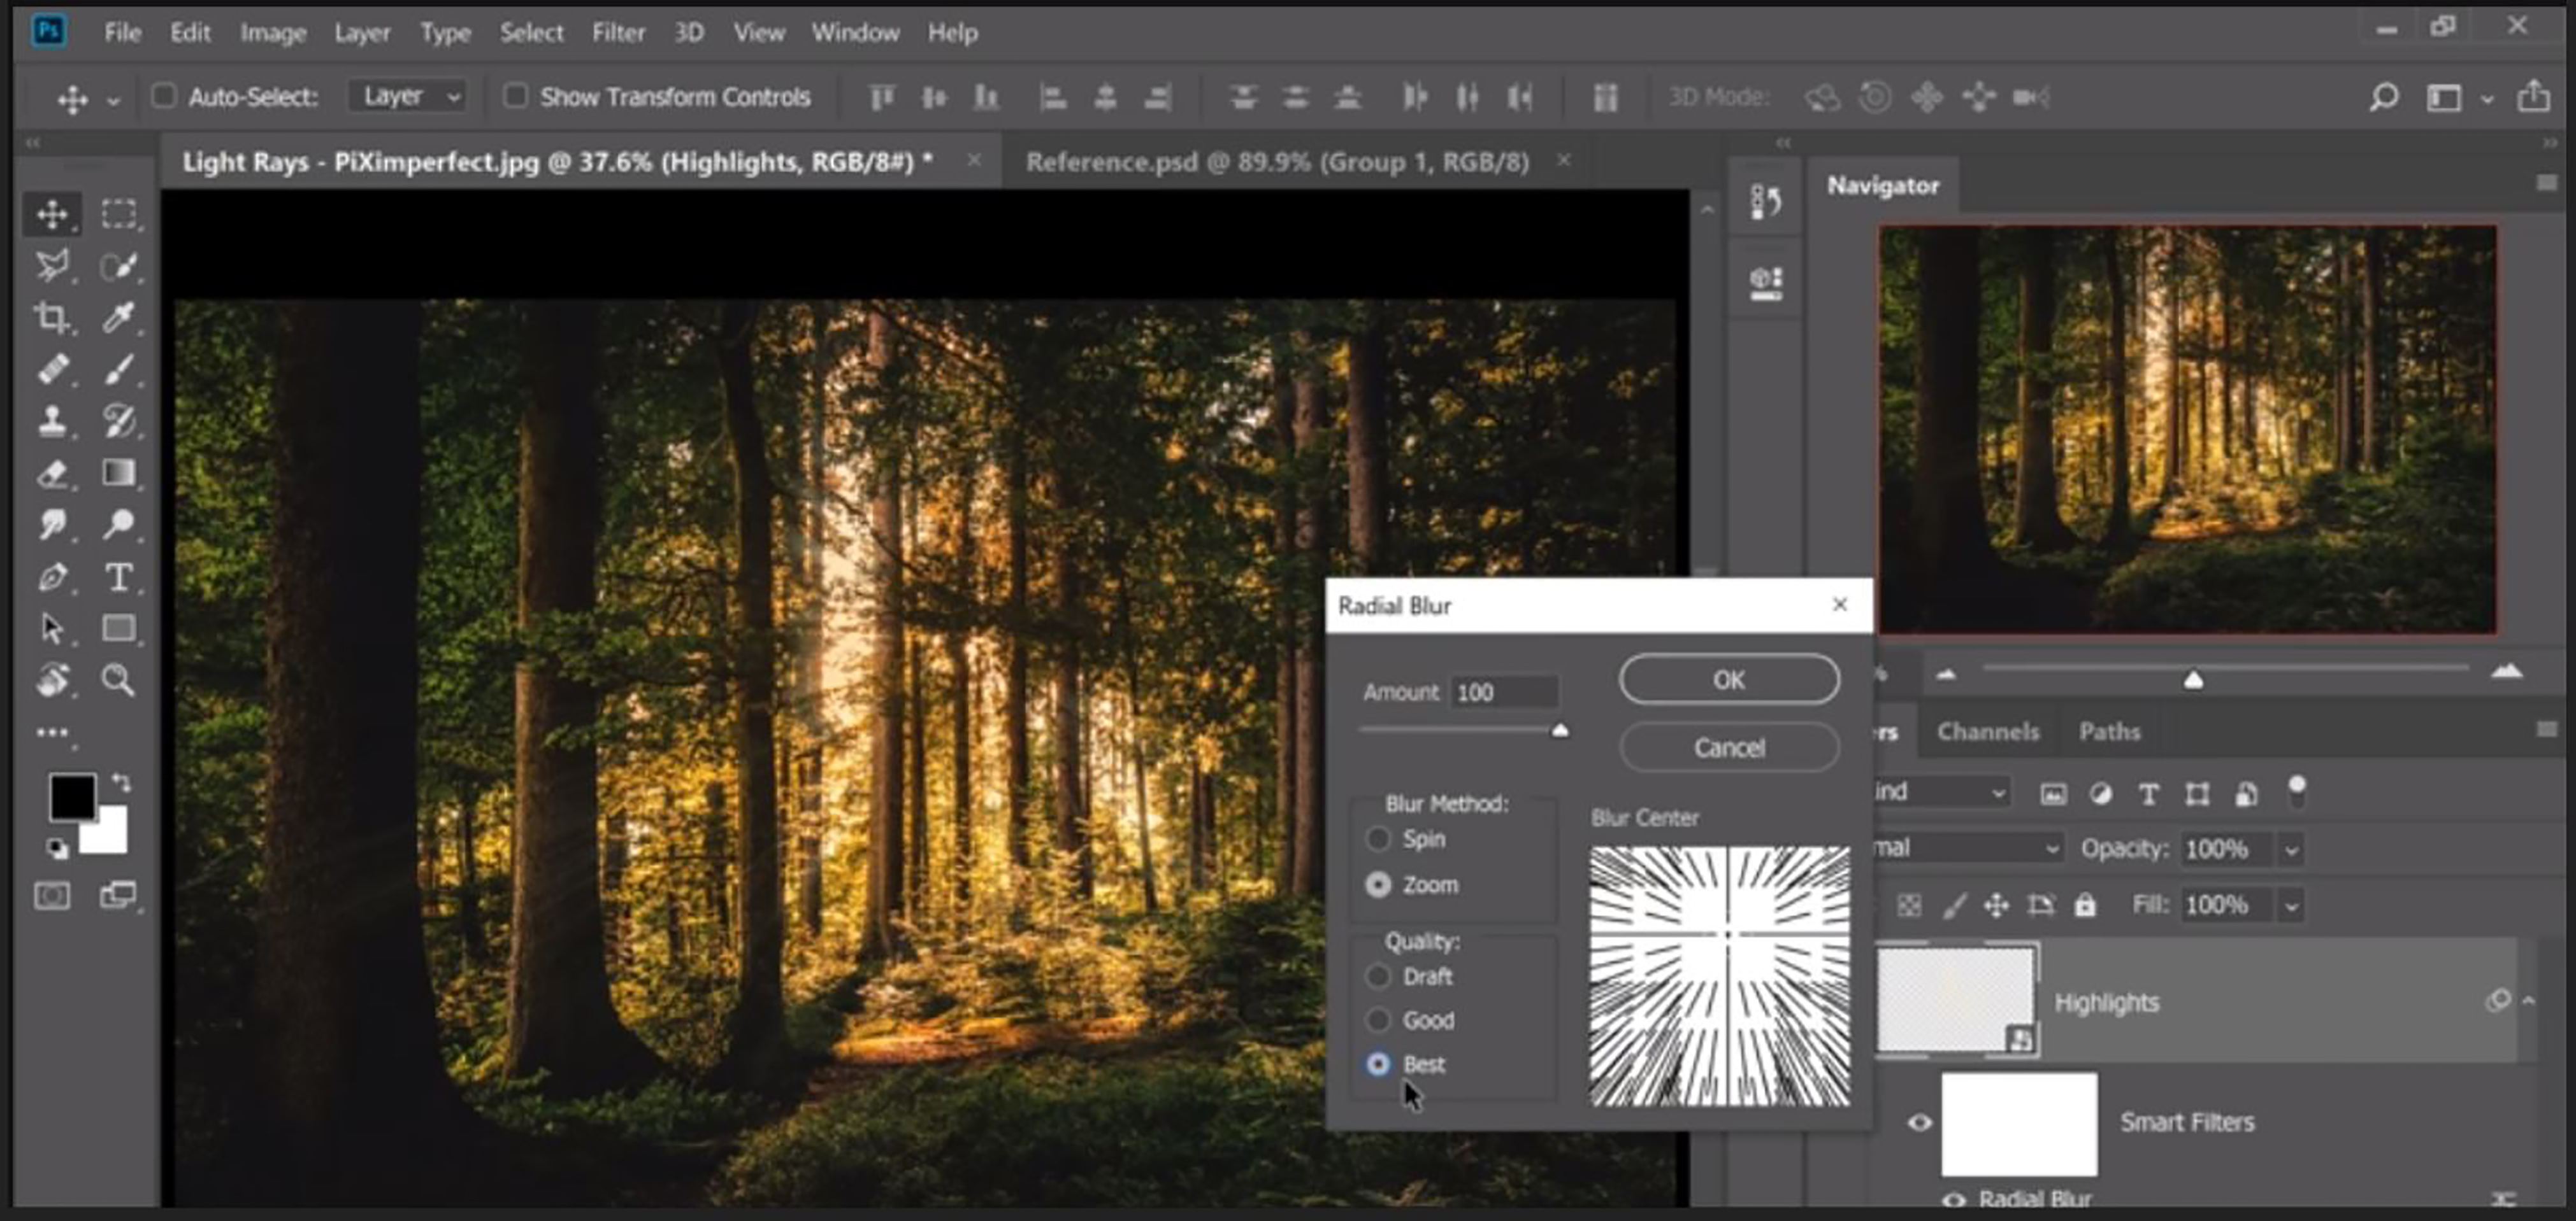Click the Navigator zoom slider handle
The width and height of the screenshot is (2576, 1221).
2193,679
